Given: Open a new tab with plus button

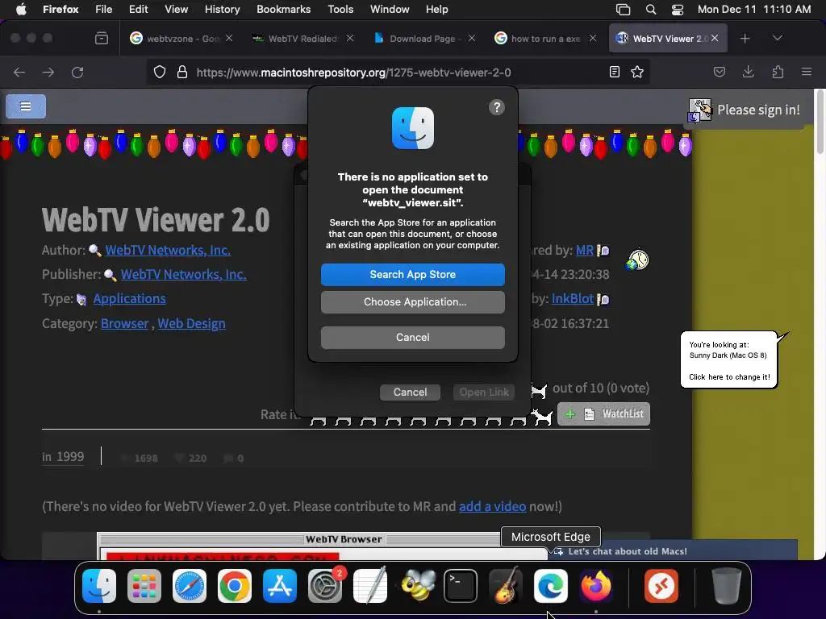Looking at the screenshot, I should [x=745, y=39].
